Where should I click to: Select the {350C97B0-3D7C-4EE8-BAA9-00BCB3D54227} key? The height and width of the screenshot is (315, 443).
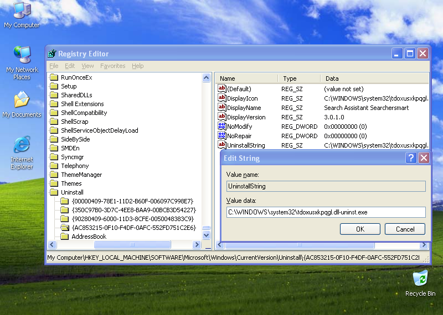[133, 210]
